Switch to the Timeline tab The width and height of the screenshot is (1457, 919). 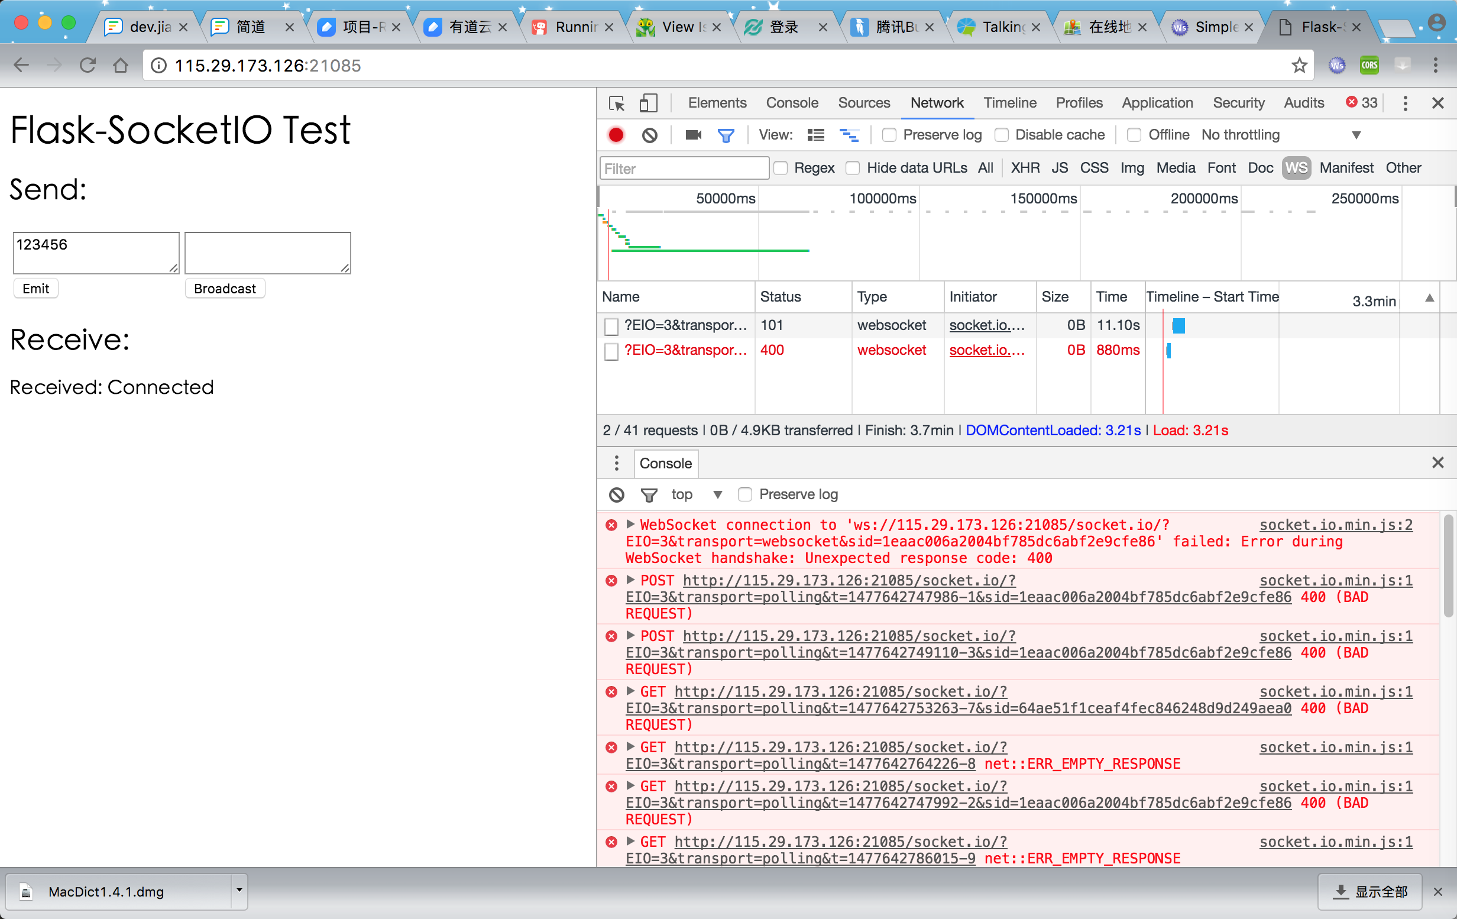pos(1009,103)
